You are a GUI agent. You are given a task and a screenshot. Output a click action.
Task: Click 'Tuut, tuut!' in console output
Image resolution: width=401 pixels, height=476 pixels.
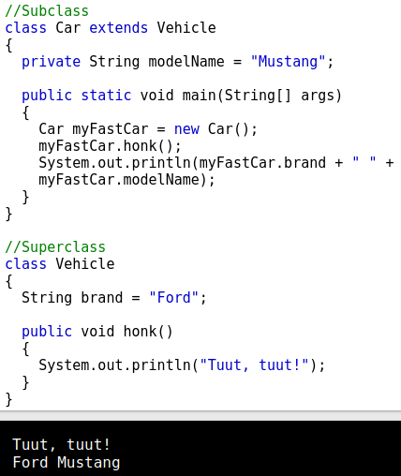point(61,445)
